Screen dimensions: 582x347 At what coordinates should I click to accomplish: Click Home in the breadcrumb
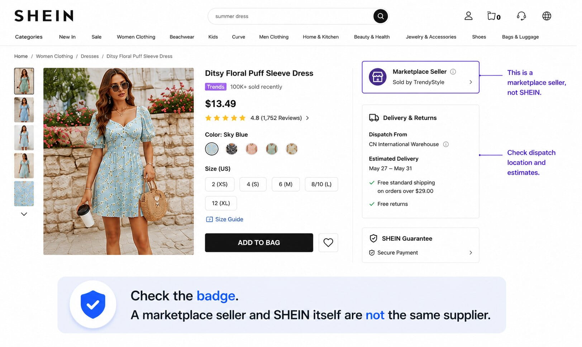(x=21, y=56)
